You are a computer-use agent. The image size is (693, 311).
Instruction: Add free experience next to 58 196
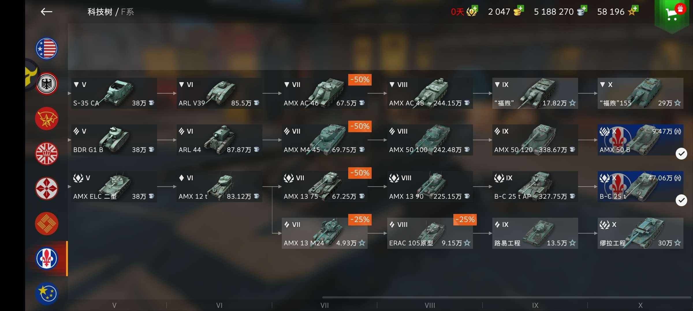[635, 8]
